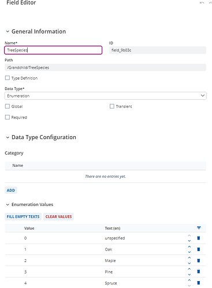Tick the Global checkbox

click(x=8, y=106)
